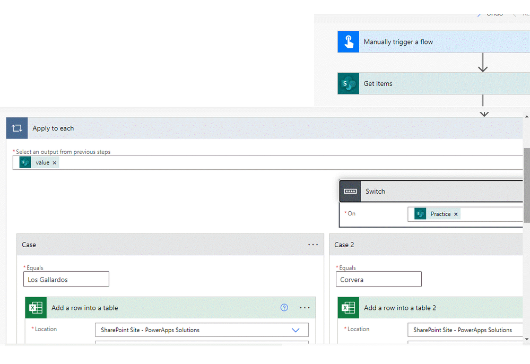The height and width of the screenshot is (364, 530).
Task: Collapse Add a row into a table 2 action
Action: pos(430,308)
